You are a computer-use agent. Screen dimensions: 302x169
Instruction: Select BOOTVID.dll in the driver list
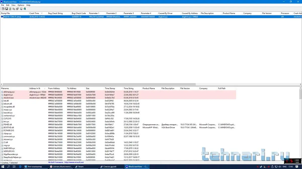point(9,127)
